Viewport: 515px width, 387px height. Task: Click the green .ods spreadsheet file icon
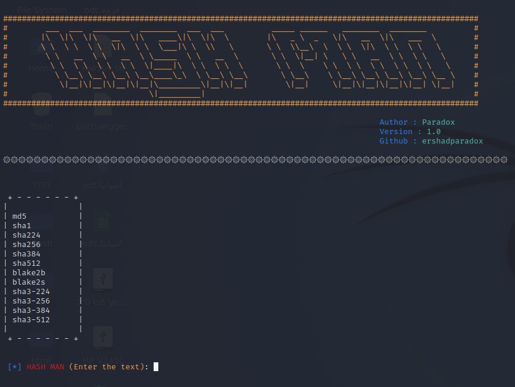pos(103,223)
